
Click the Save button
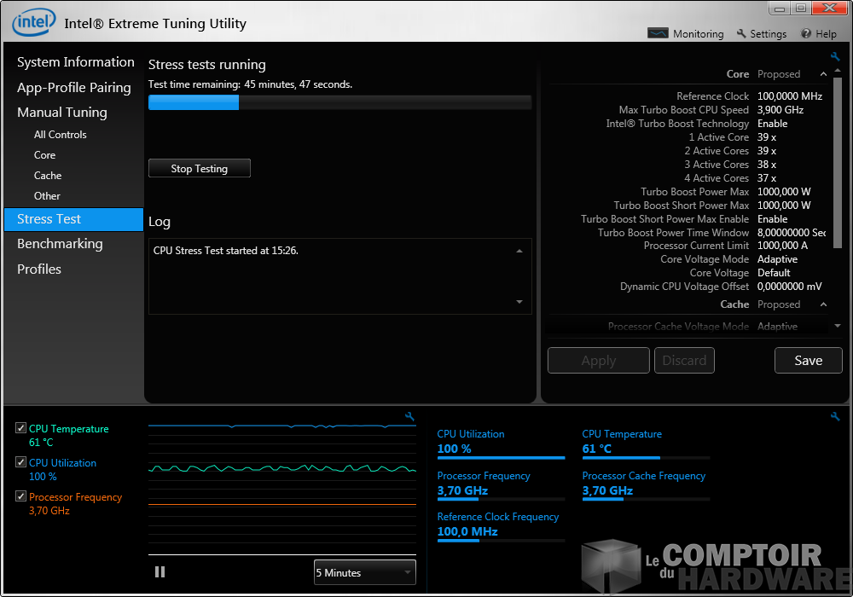808,361
